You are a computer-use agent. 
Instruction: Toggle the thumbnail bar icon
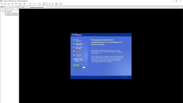pos(47,4)
